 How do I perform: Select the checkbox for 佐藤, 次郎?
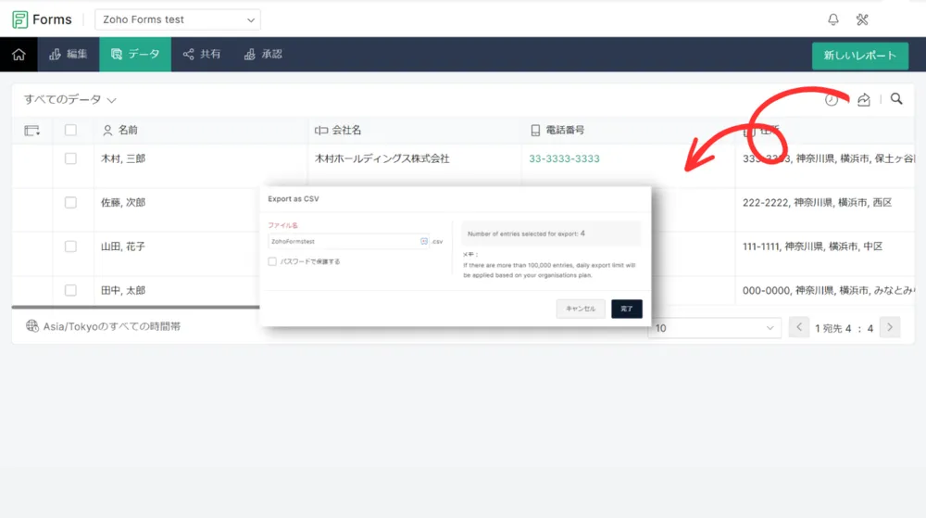[70, 203]
